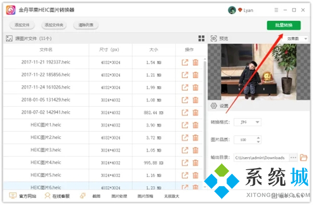Delete HEIC图片4.heic with trash icon
The height and width of the screenshot is (205, 313).
point(195,163)
